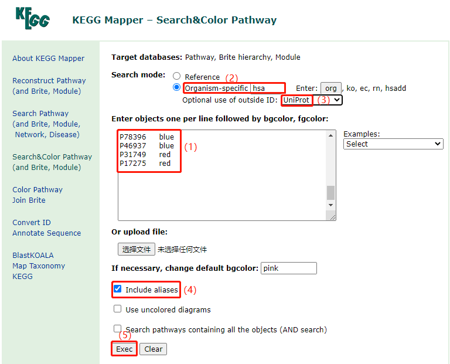The width and height of the screenshot is (450, 364).
Task: Select the Reference search mode
Action: (177, 77)
